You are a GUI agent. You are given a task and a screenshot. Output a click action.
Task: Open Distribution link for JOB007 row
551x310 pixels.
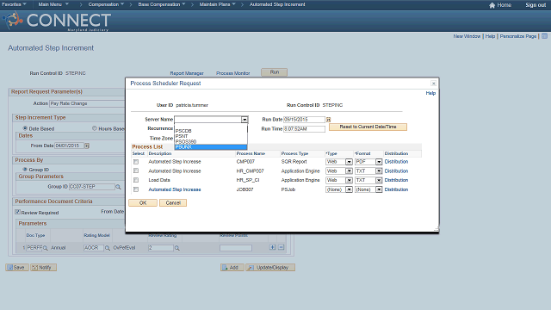(396, 189)
